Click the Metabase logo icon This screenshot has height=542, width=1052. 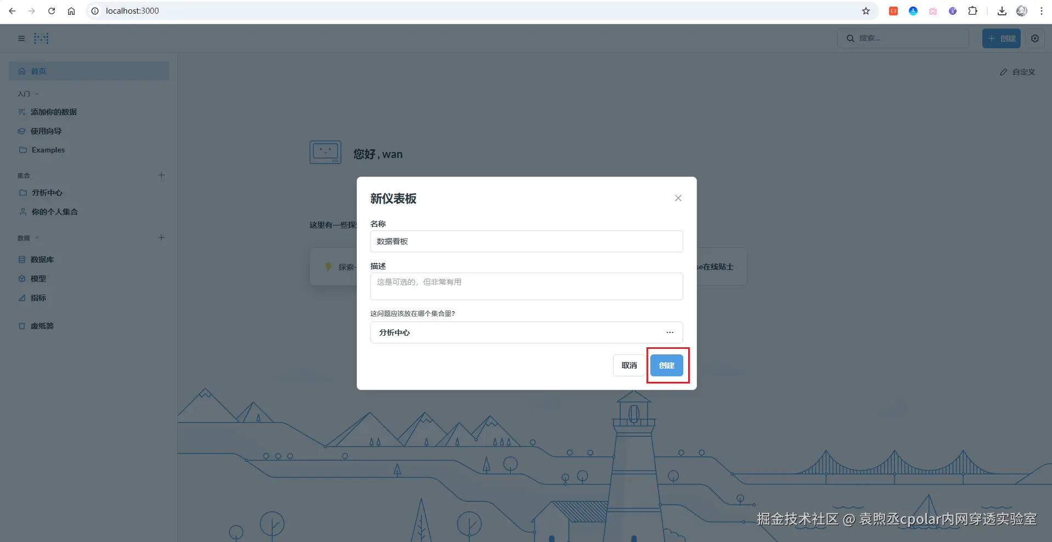pyautogui.click(x=41, y=38)
